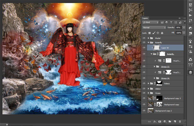This screenshot has width=194, height=126.
Task: Open the Layers panel flyout menu
Action: [184, 18]
